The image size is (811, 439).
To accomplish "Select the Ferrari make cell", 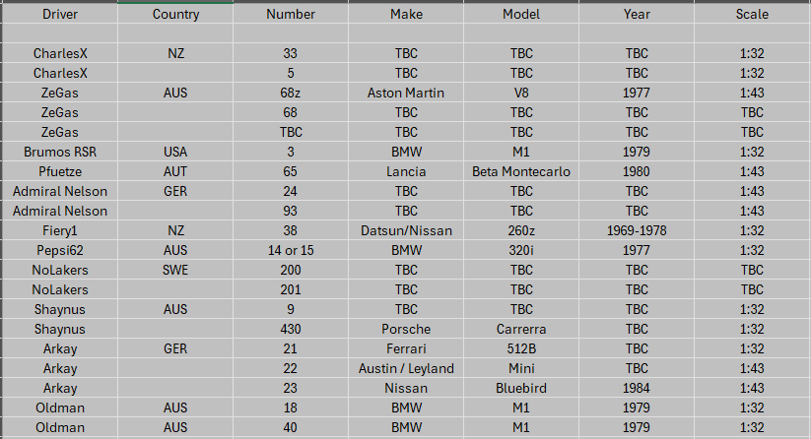I will pos(406,348).
